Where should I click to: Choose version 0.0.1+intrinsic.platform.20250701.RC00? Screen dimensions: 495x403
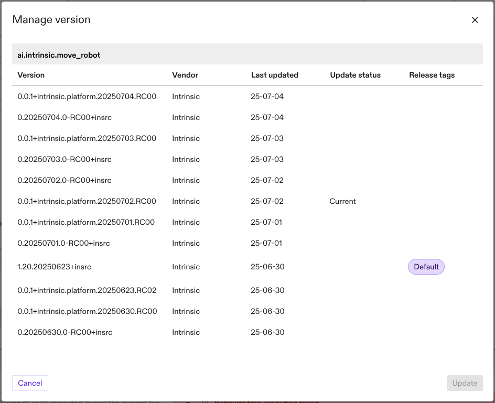[x=86, y=222]
